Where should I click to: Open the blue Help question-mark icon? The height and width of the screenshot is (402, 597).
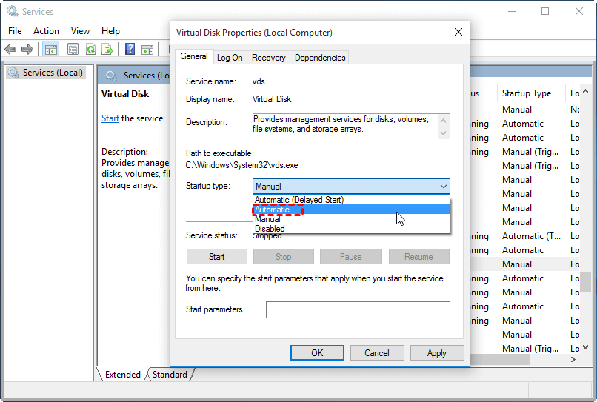[130, 49]
